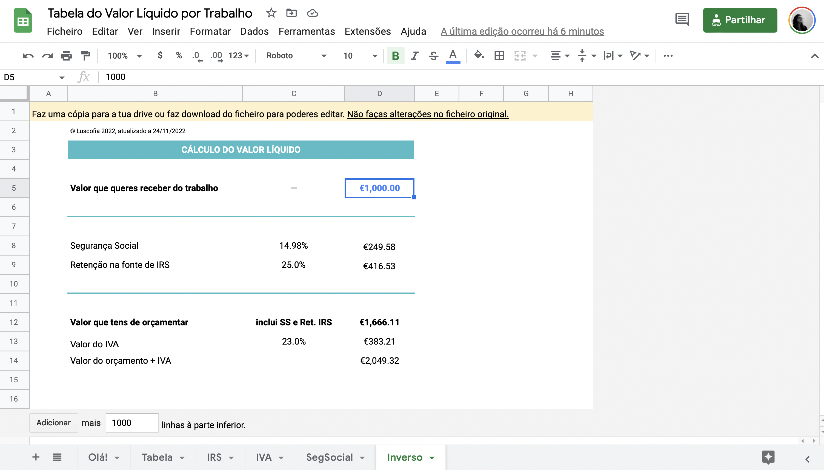The width and height of the screenshot is (824, 470).
Task: Open the fill color picker
Action: (479, 56)
